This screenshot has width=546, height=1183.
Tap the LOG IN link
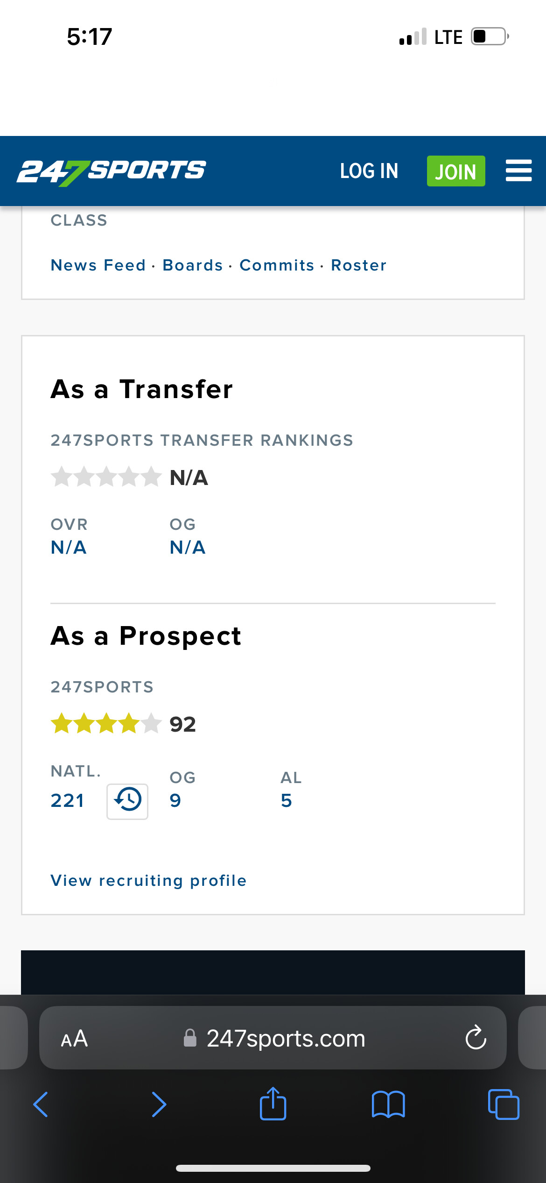[369, 171]
